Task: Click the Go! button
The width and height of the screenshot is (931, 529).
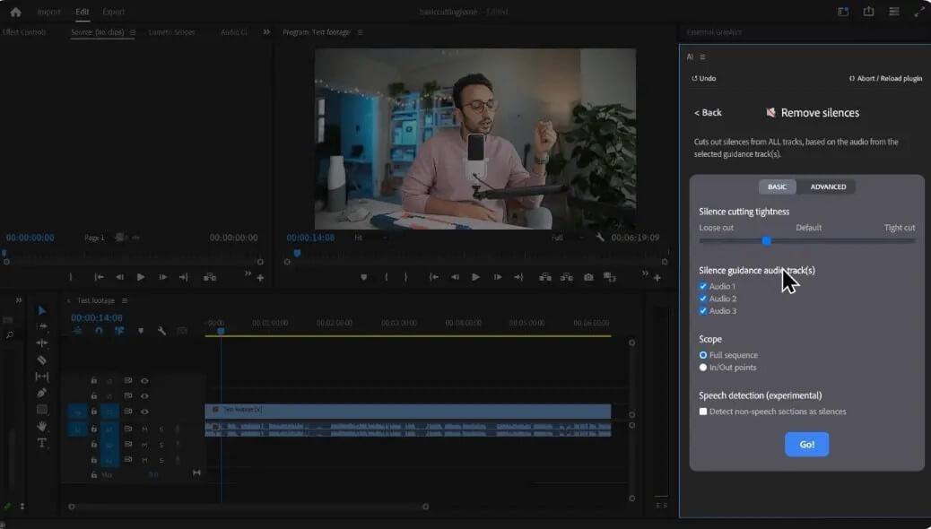Action: [x=806, y=444]
